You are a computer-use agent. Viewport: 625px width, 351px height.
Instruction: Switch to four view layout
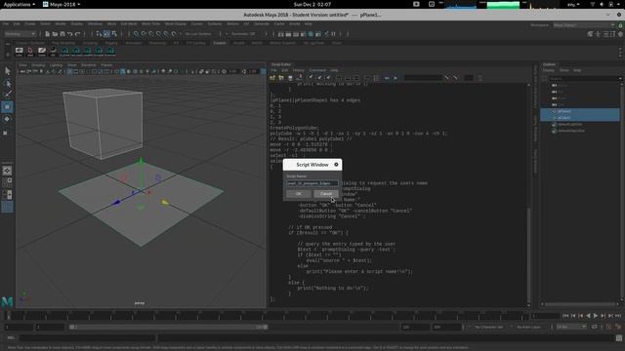tap(7, 182)
